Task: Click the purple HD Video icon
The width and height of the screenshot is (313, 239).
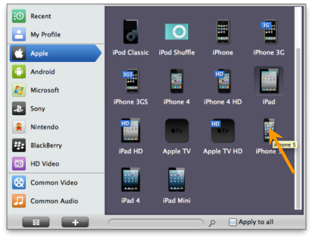Action: 19,163
